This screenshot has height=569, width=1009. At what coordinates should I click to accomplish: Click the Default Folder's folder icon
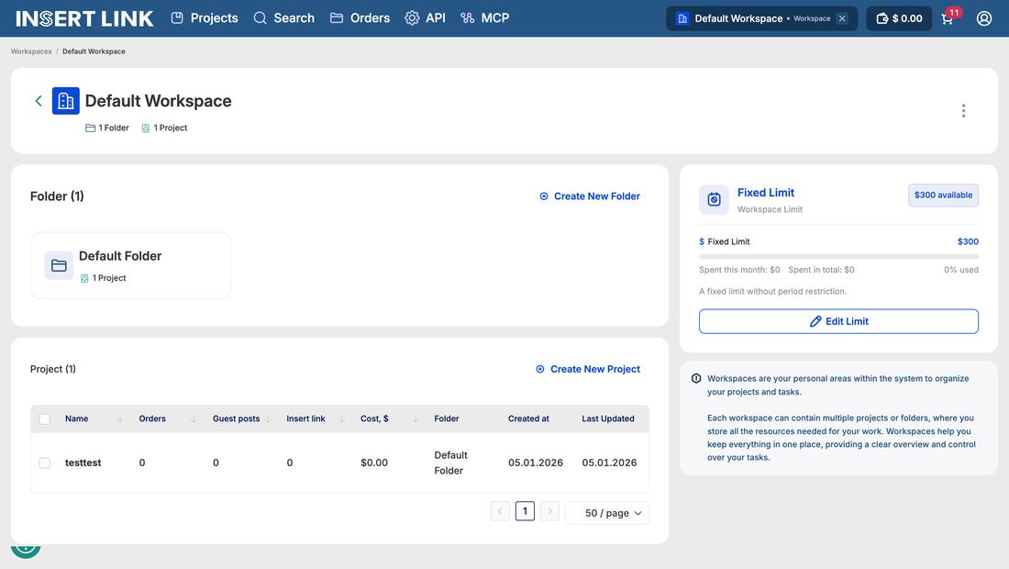click(x=59, y=265)
